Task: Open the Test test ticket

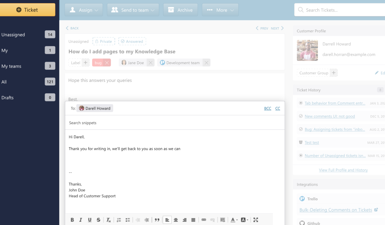Action: pos(312,142)
